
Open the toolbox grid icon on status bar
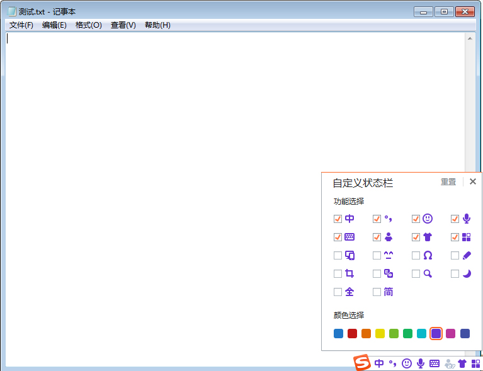[x=475, y=363]
